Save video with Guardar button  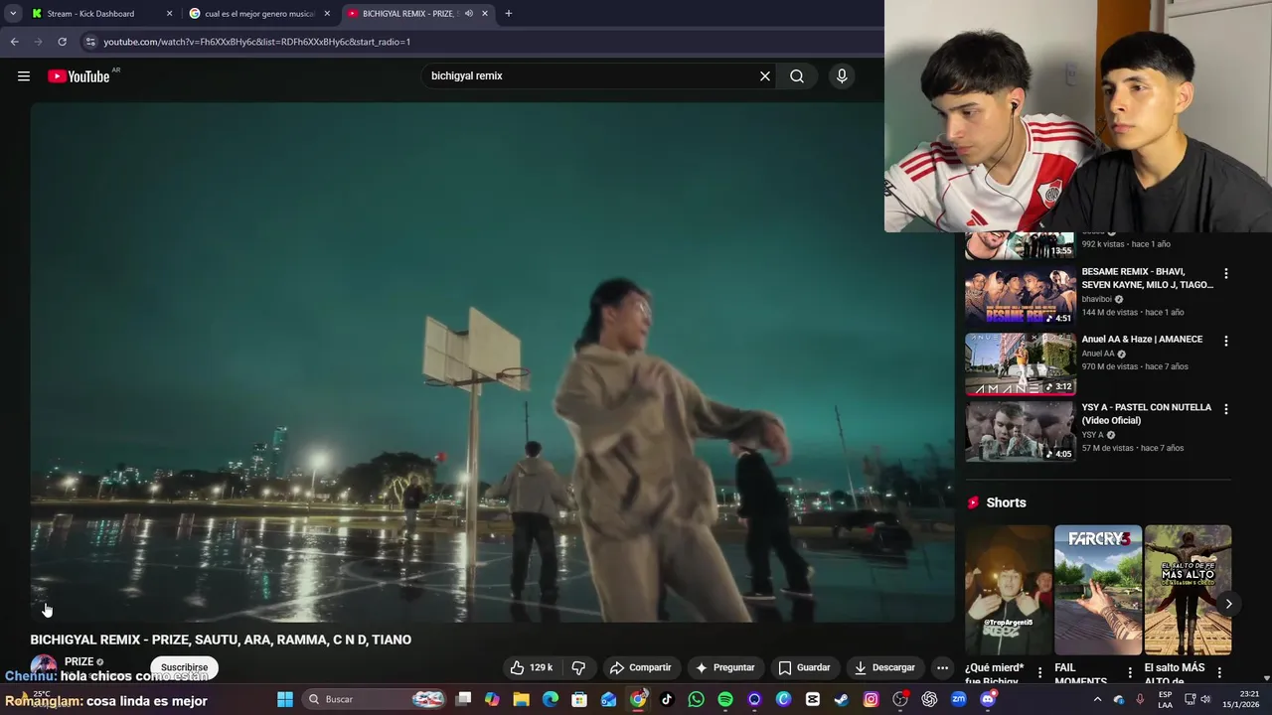pos(805,667)
